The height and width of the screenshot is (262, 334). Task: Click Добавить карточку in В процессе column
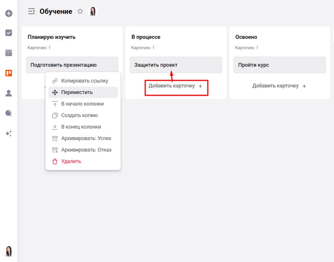tap(175, 86)
